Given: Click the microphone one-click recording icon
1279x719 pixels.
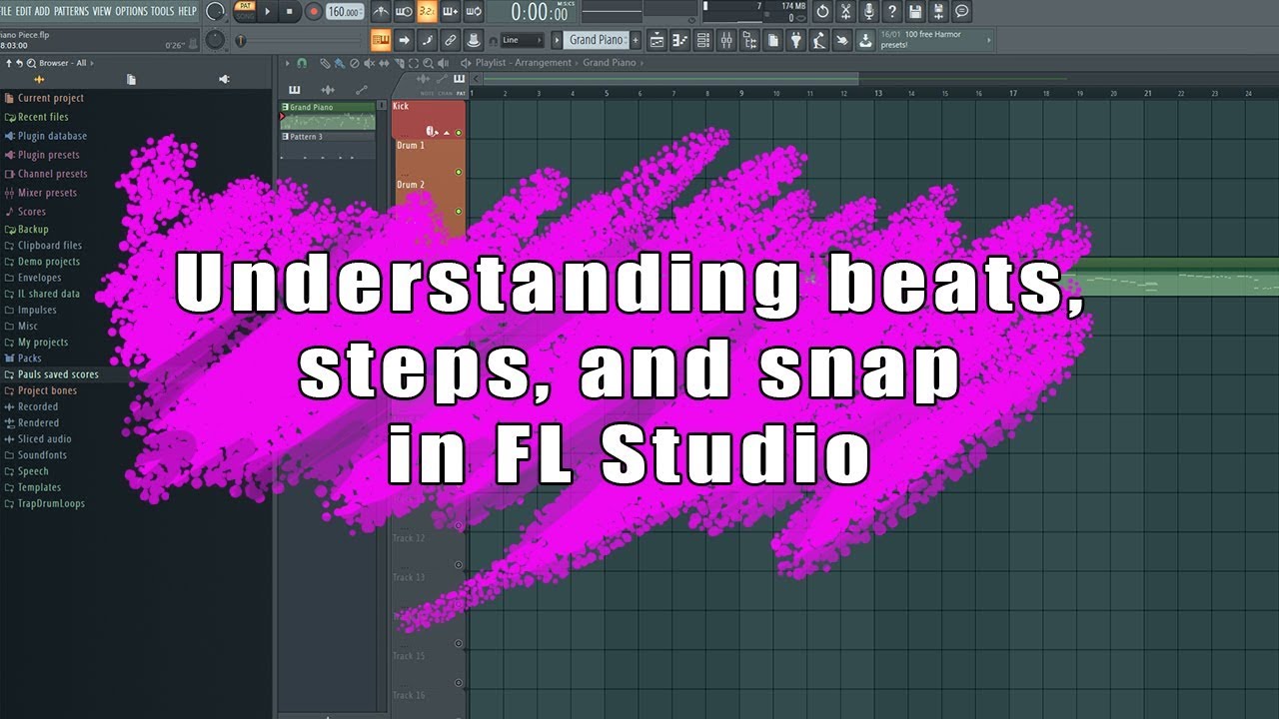Looking at the screenshot, I should [869, 12].
